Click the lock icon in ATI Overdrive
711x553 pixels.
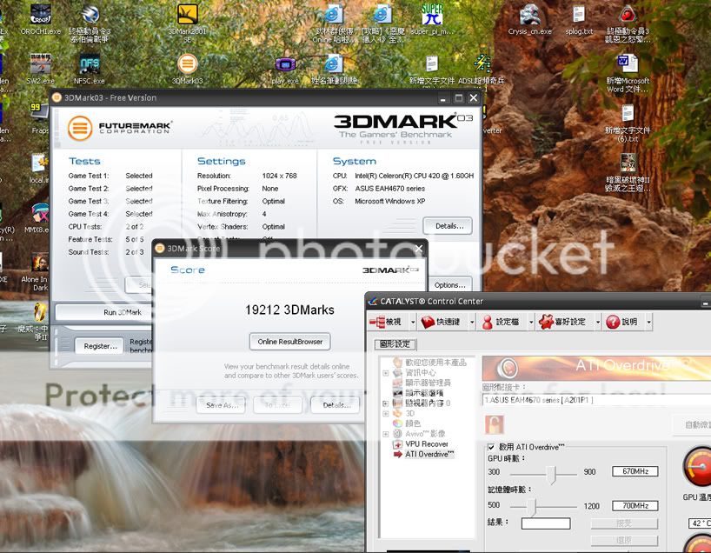[x=495, y=424]
